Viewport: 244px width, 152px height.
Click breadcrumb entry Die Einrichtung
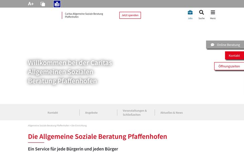79,125
